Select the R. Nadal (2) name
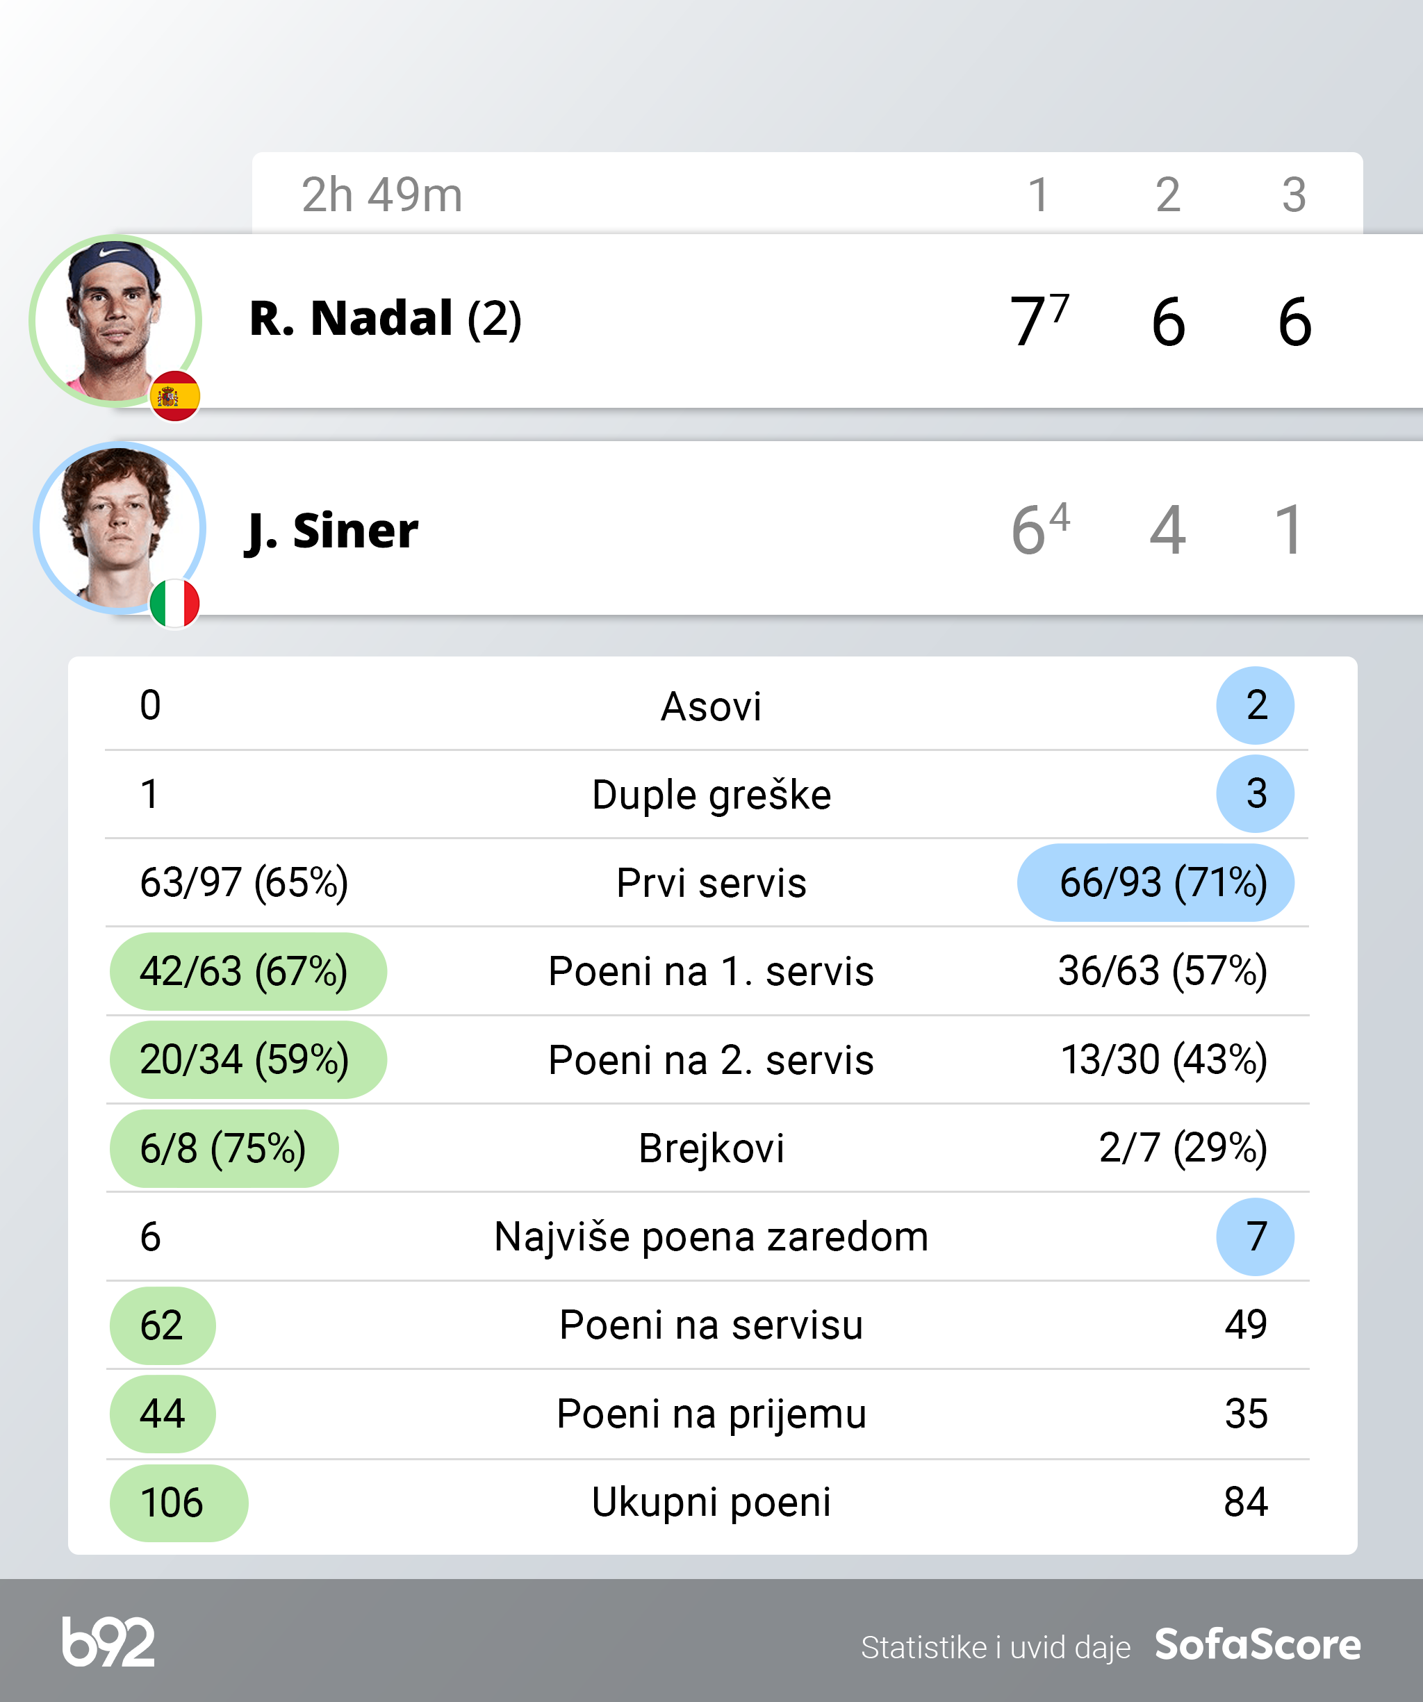The height and width of the screenshot is (1702, 1423). click(384, 318)
